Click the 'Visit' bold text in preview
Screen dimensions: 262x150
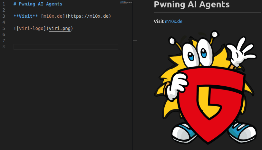pyautogui.click(x=159, y=21)
